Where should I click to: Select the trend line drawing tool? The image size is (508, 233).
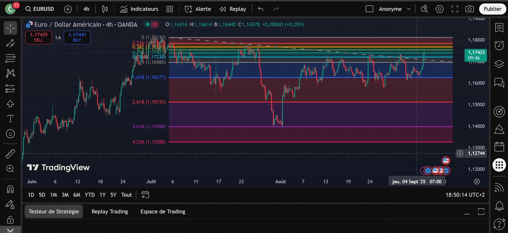tap(10, 43)
